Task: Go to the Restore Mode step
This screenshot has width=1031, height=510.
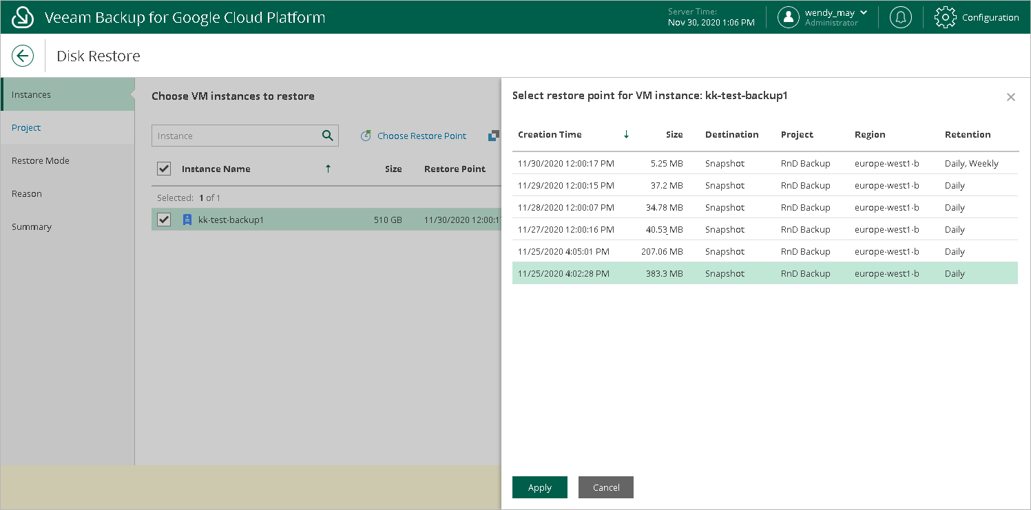Action: point(67,160)
